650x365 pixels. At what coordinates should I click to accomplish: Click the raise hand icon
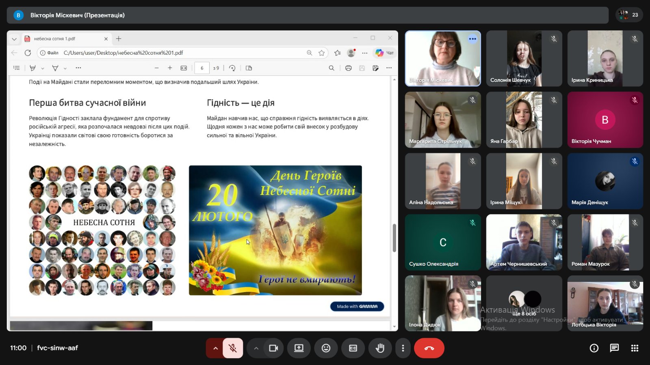pyautogui.click(x=380, y=348)
